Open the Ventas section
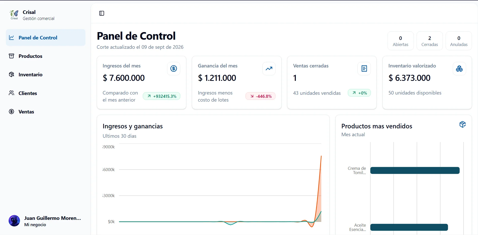478x235 pixels. click(45, 112)
